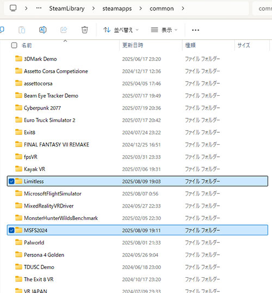The image size is (272, 293).
Task: Click the Palworld folder icon
Action: click(18, 242)
